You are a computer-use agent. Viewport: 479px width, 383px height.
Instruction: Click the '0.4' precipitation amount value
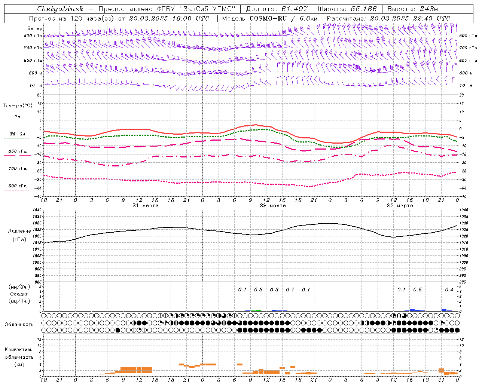pos(449,289)
